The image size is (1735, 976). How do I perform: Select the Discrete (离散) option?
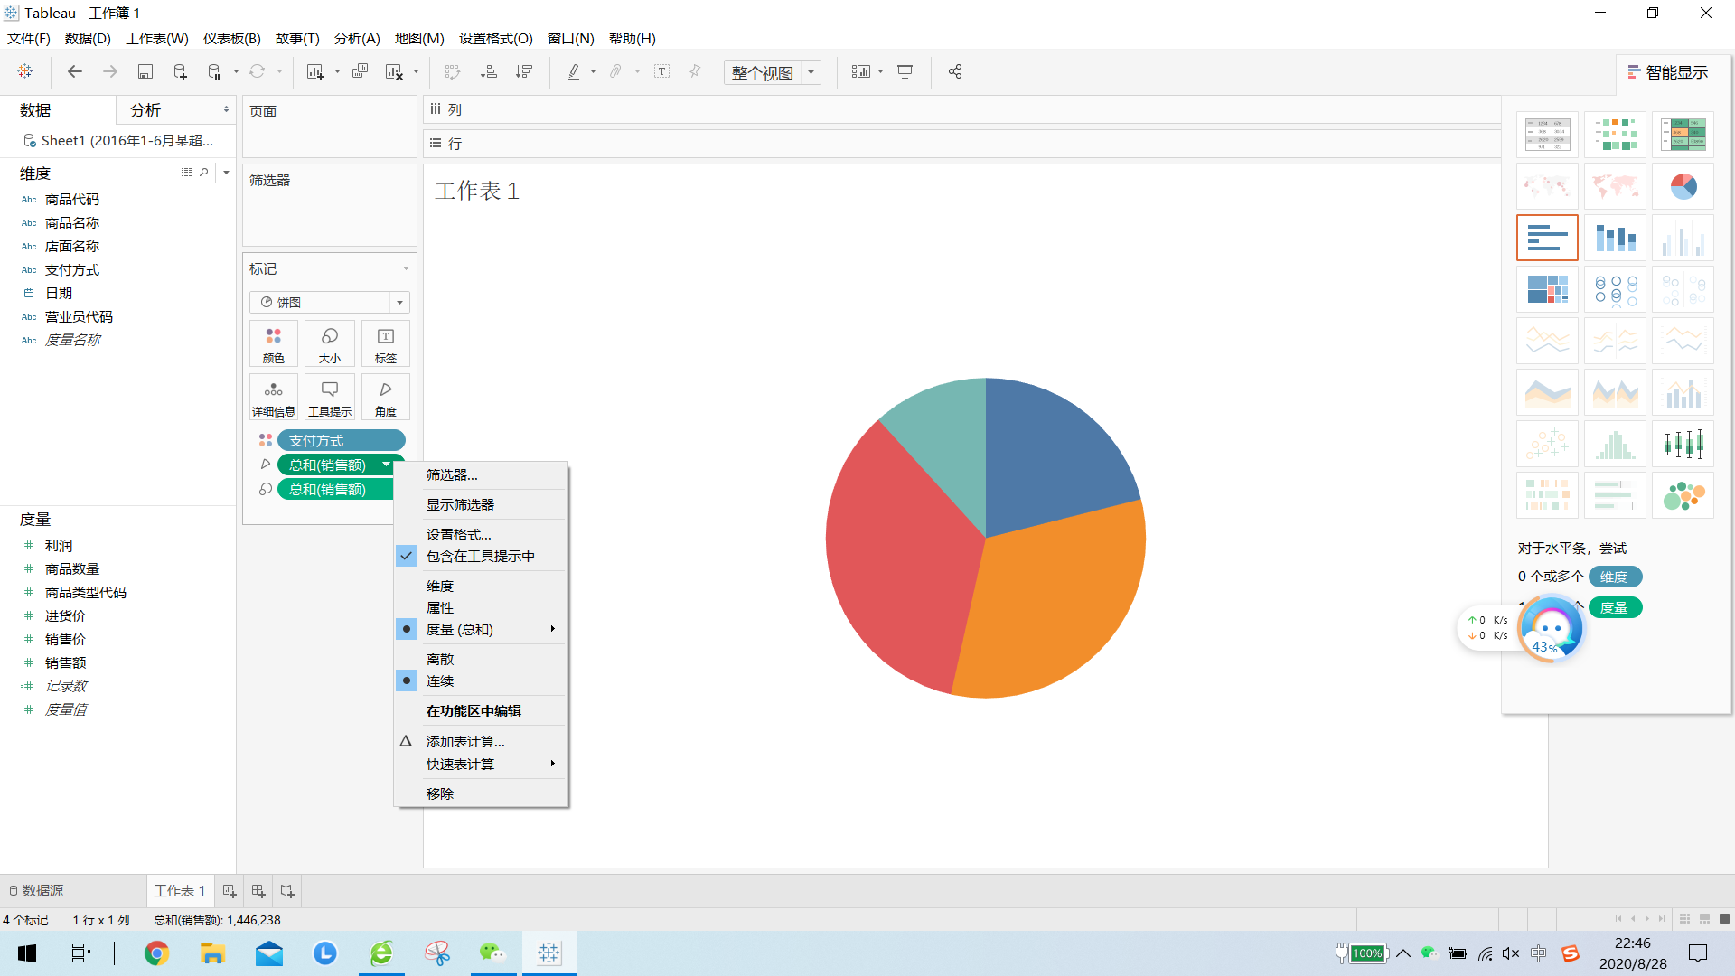tap(440, 660)
